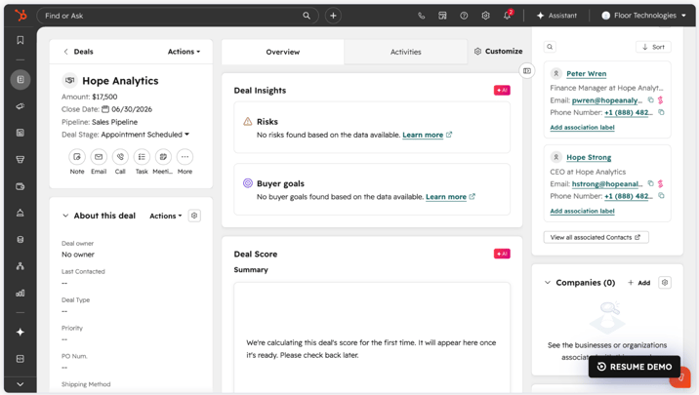Click the Customize button

pyautogui.click(x=499, y=52)
